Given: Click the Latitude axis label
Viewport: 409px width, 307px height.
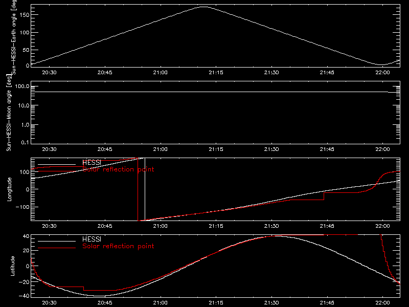Looking at the screenshot, I should coord(12,266).
